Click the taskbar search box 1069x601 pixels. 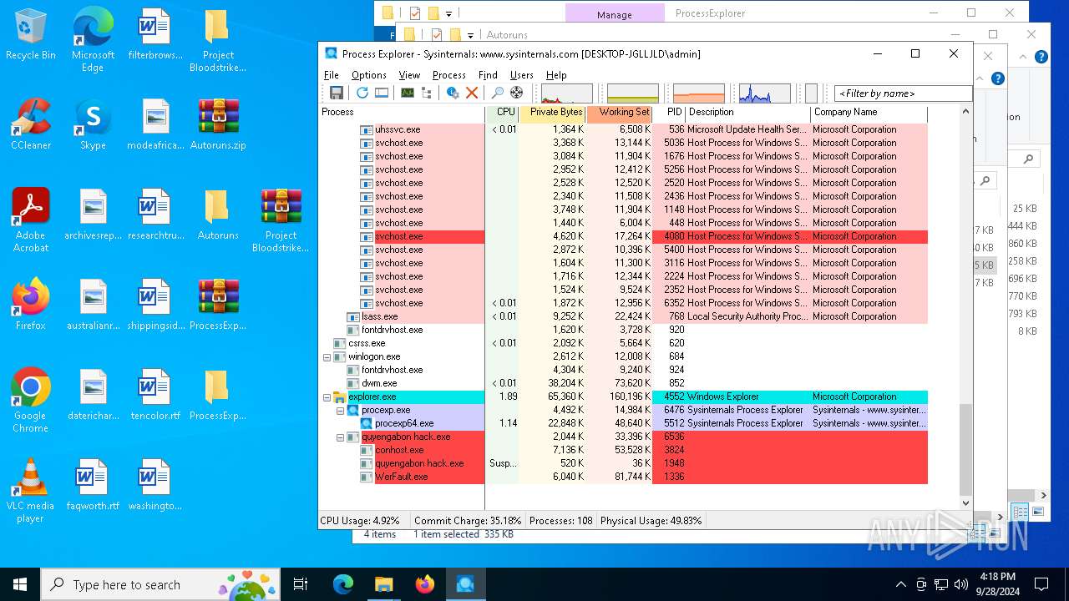coord(160,584)
